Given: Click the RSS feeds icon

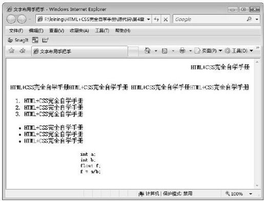Looking at the screenshot, I should click(x=165, y=51).
